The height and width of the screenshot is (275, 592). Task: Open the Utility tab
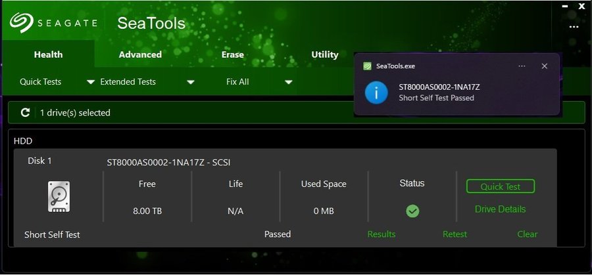coord(325,54)
